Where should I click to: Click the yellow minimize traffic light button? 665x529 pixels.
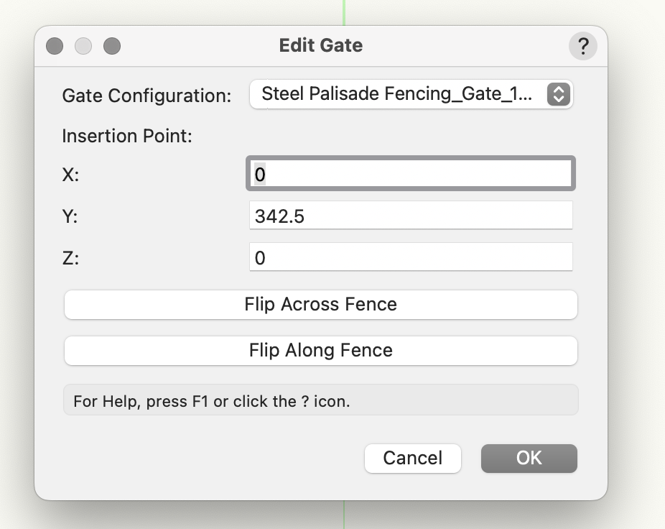point(83,45)
